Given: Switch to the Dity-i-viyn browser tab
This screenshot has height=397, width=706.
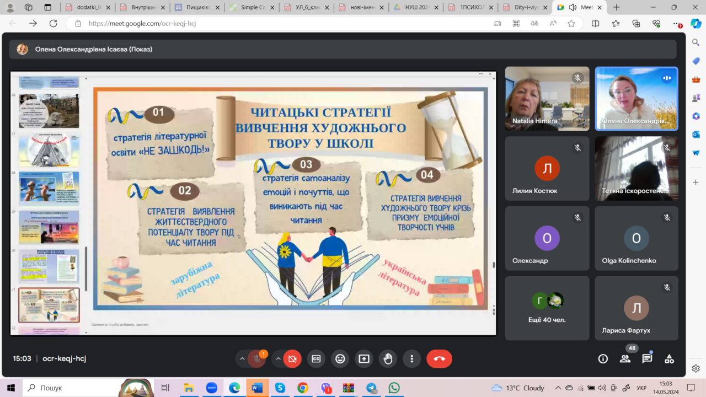Looking at the screenshot, I should (x=525, y=7).
